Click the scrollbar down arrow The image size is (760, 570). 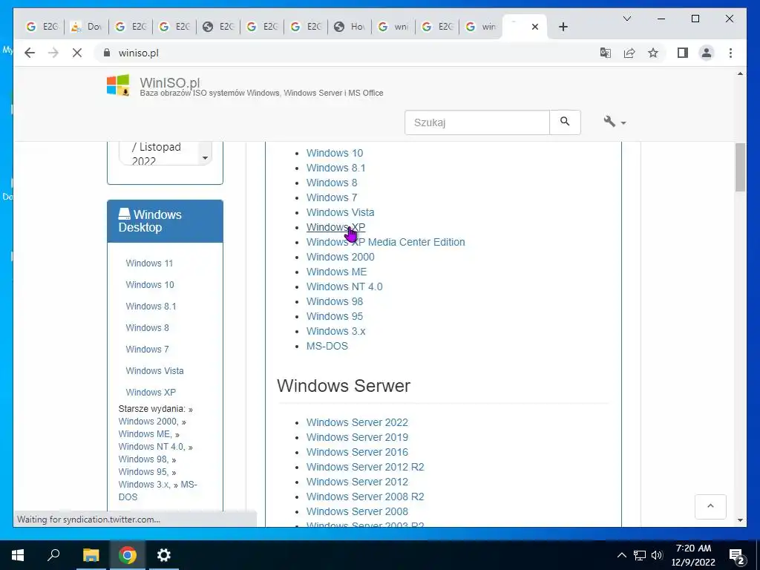pos(740,520)
